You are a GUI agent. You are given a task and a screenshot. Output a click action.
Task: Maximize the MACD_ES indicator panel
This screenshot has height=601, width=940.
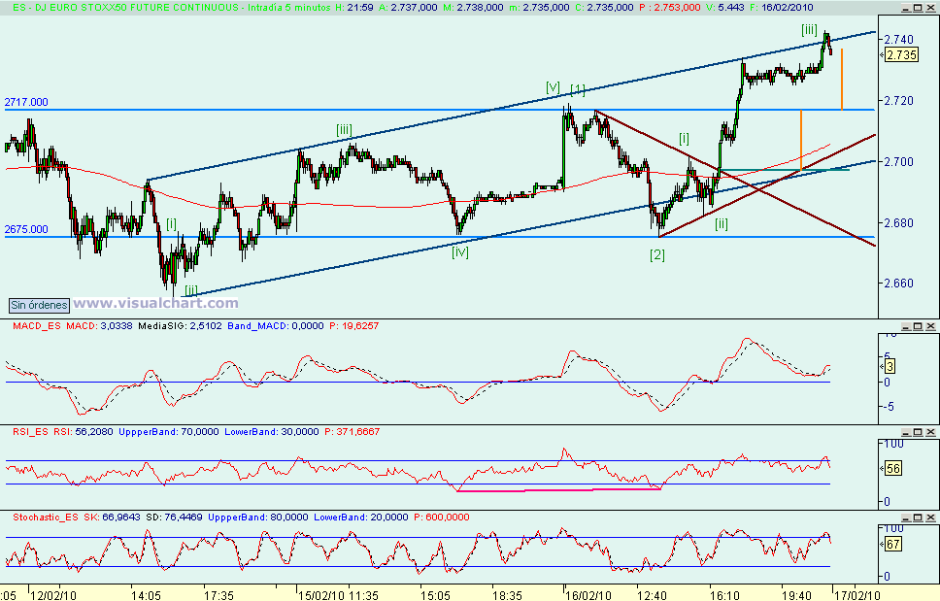point(918,325)
